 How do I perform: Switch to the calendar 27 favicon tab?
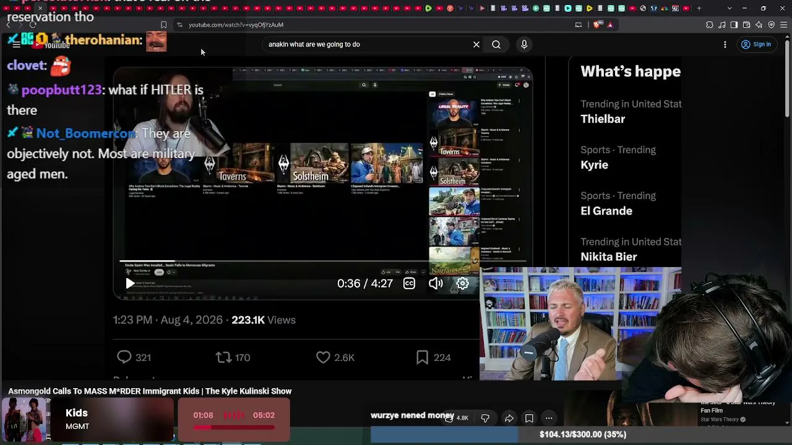click(x=675, y=9)
